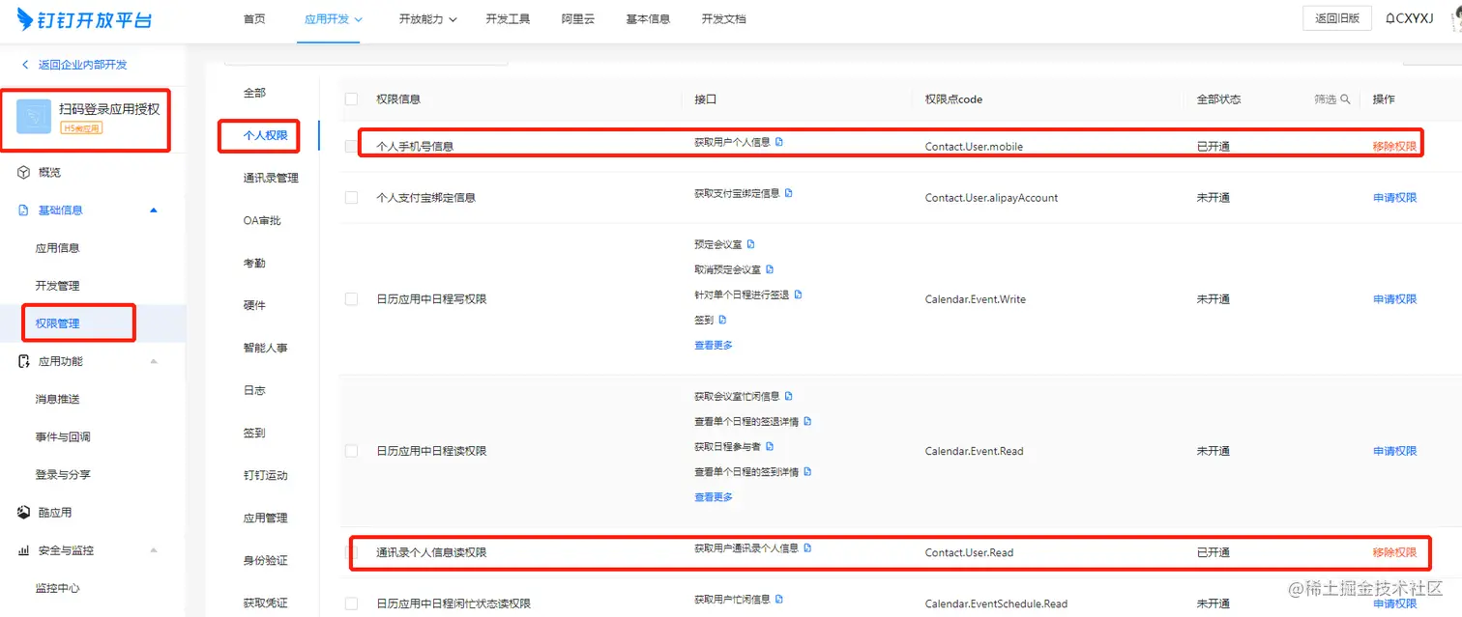Expand 查看更多 under 日历应用中日程写权限
1462x617 pixels.
click(714, 346)
